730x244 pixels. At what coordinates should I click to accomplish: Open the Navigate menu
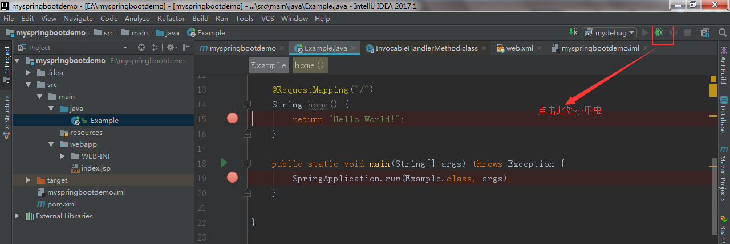coord(78,19)
